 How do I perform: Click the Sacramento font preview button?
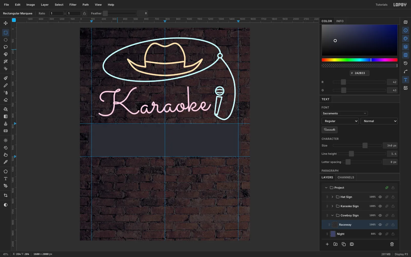[330, 130]
